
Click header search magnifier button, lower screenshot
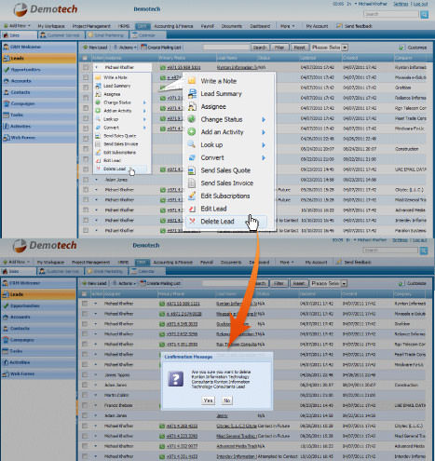coord(424,251)
